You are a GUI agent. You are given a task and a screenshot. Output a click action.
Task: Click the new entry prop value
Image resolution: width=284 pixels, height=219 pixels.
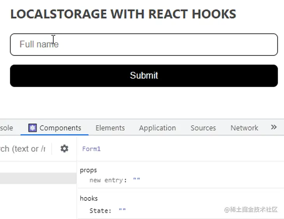pyautogui.click(x=137, y=180)
